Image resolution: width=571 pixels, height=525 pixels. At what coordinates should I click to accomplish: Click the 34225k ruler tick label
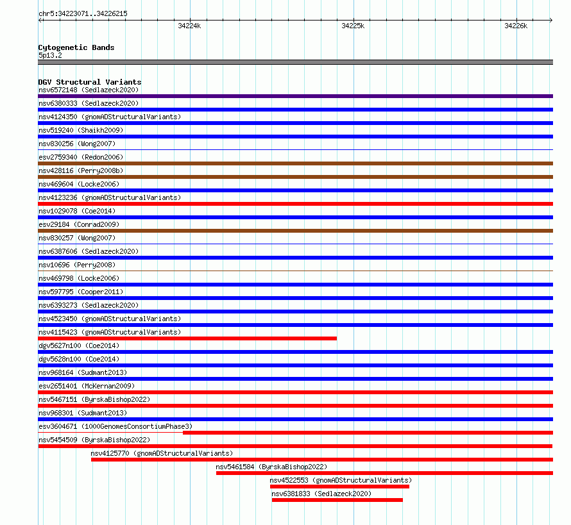(353, 26)
